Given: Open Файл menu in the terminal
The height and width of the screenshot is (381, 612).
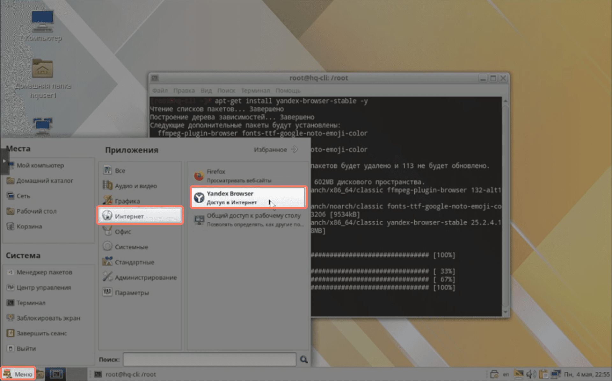Looking at the screenshot, I should point(160,90).
